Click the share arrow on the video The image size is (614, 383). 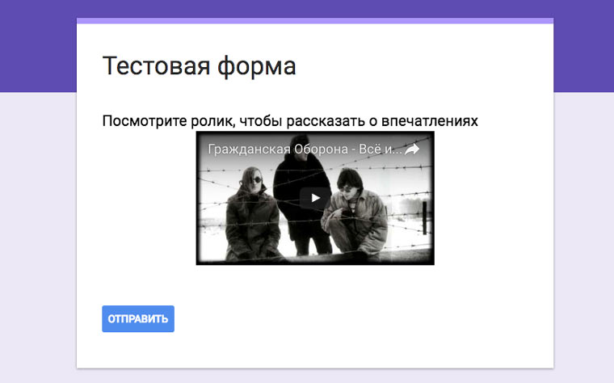[x=412, y=149]
